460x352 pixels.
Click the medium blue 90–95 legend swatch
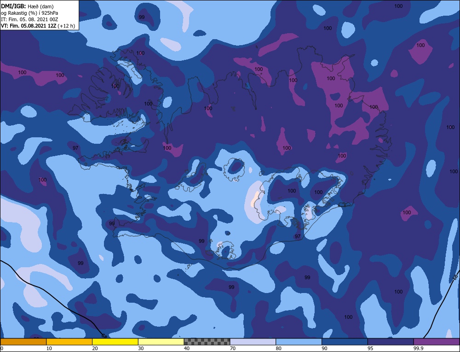345,342
